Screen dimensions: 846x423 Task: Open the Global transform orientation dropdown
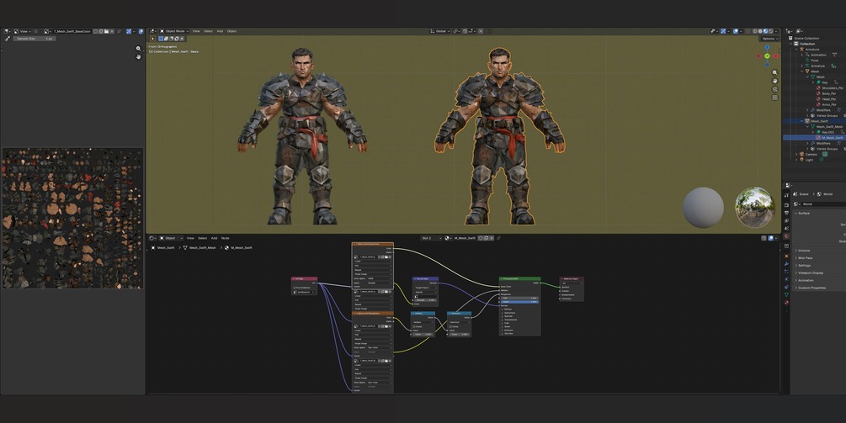click(440, 31)
